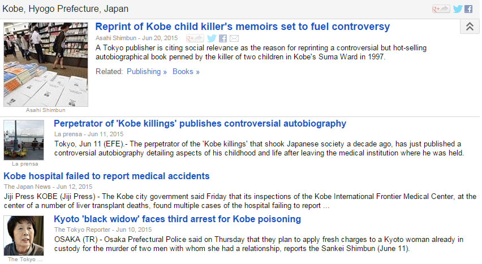View bookstore photo from Asahi Shimbun
This screenshot has width=482, height=264.
46,64
